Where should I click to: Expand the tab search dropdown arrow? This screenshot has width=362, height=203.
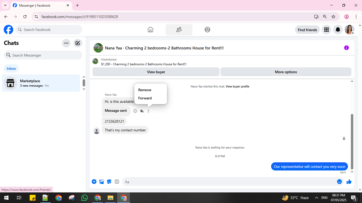[x=5, y=5]
